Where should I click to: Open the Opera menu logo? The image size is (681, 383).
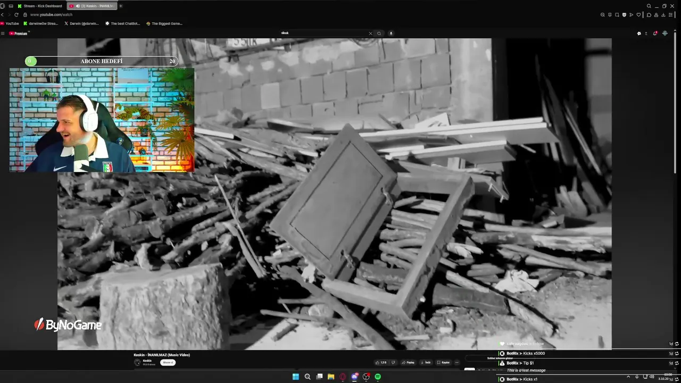coord(3,6)
